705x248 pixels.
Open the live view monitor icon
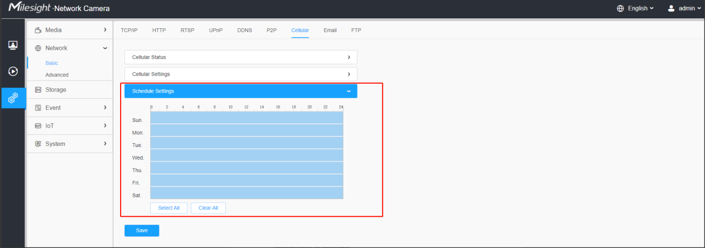(x=13, y=45)
